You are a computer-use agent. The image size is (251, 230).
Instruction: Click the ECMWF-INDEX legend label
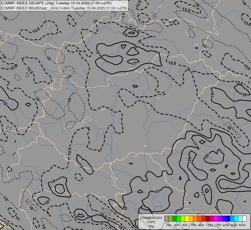coord(151,218)
